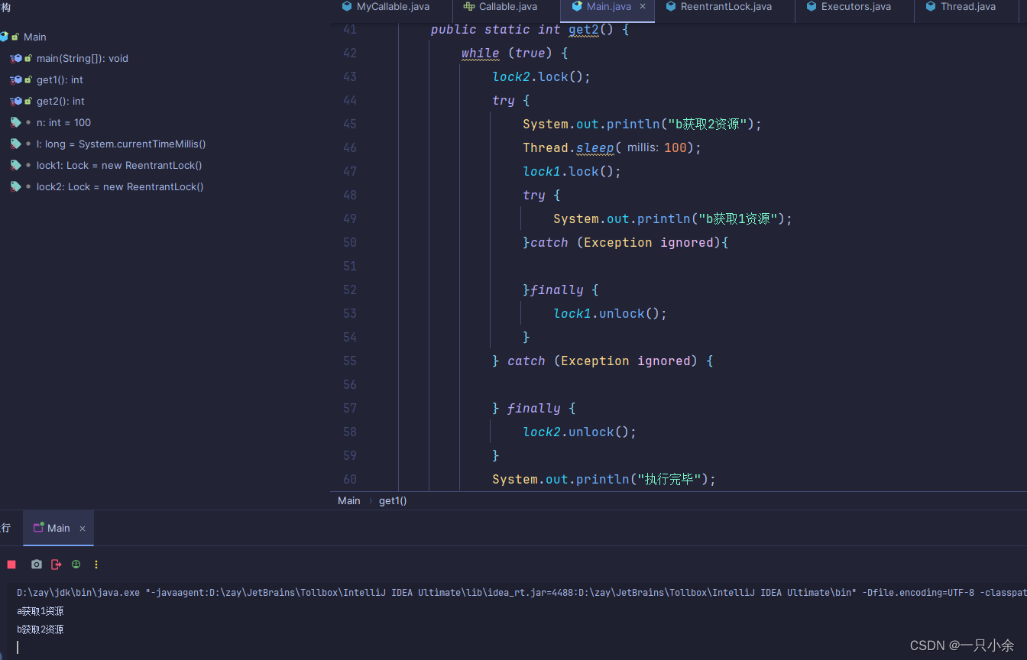Click line number 58 in the gutter
This screenshot has width=1027, height=660.
tap(350, 432)
